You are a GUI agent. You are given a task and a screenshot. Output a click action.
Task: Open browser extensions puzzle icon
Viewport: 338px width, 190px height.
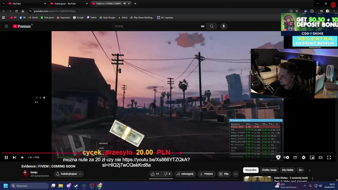312,11
